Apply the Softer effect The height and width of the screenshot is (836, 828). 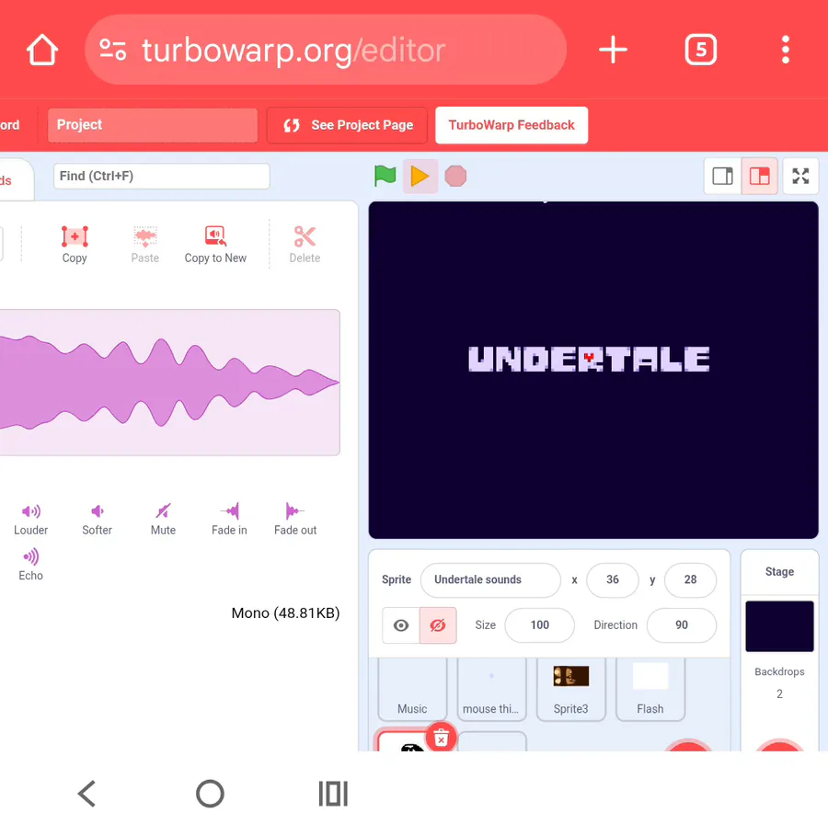tap(98, 520)
